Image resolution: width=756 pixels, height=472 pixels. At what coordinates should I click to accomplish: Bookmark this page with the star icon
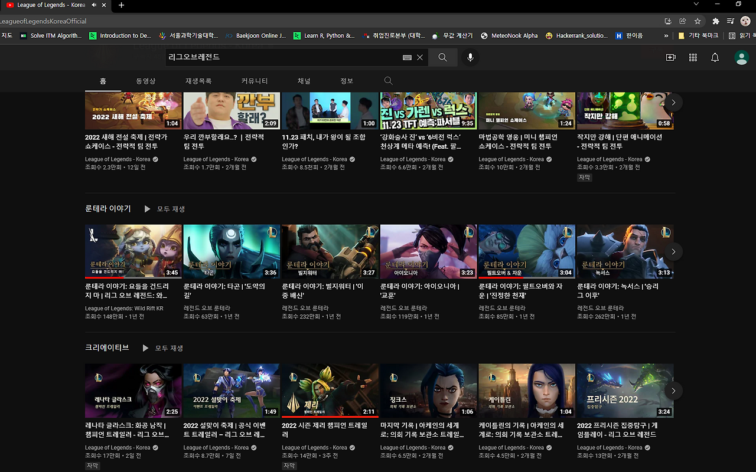tap(698, 21)
